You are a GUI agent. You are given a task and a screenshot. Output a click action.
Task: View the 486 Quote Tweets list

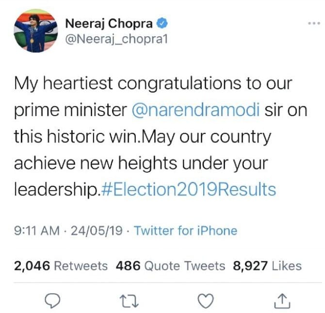170,266
